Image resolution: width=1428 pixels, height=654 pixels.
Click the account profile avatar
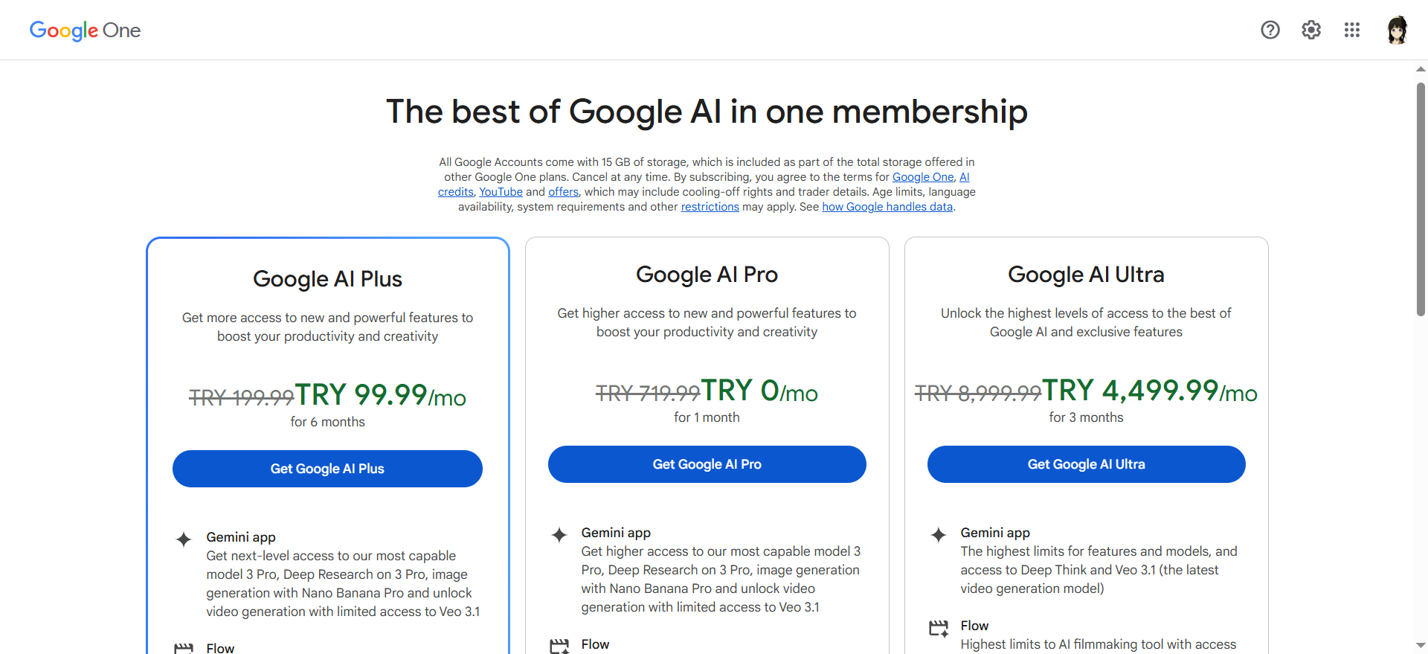pos(1398,30)
